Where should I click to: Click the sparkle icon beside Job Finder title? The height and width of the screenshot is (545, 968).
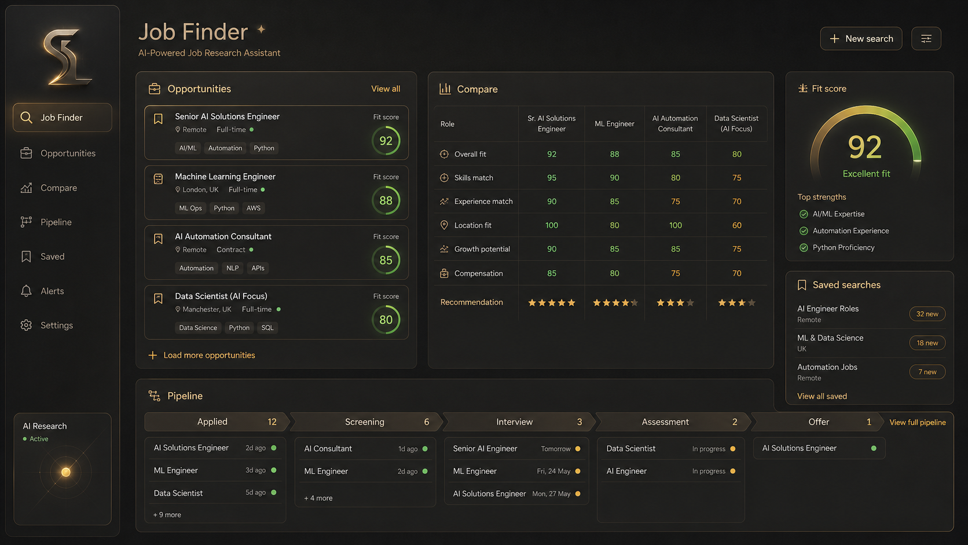pyautogui.click(x=261, y=29)
